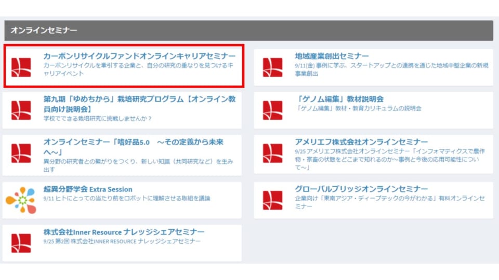The width and height of the screenshot is (499, 280).
Task: Open 株式会社Inner Resource ナレッジシェアセミナー link
Action: 124,232
